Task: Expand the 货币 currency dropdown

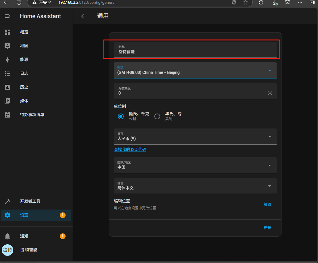Action: click(x=269, y=137)
